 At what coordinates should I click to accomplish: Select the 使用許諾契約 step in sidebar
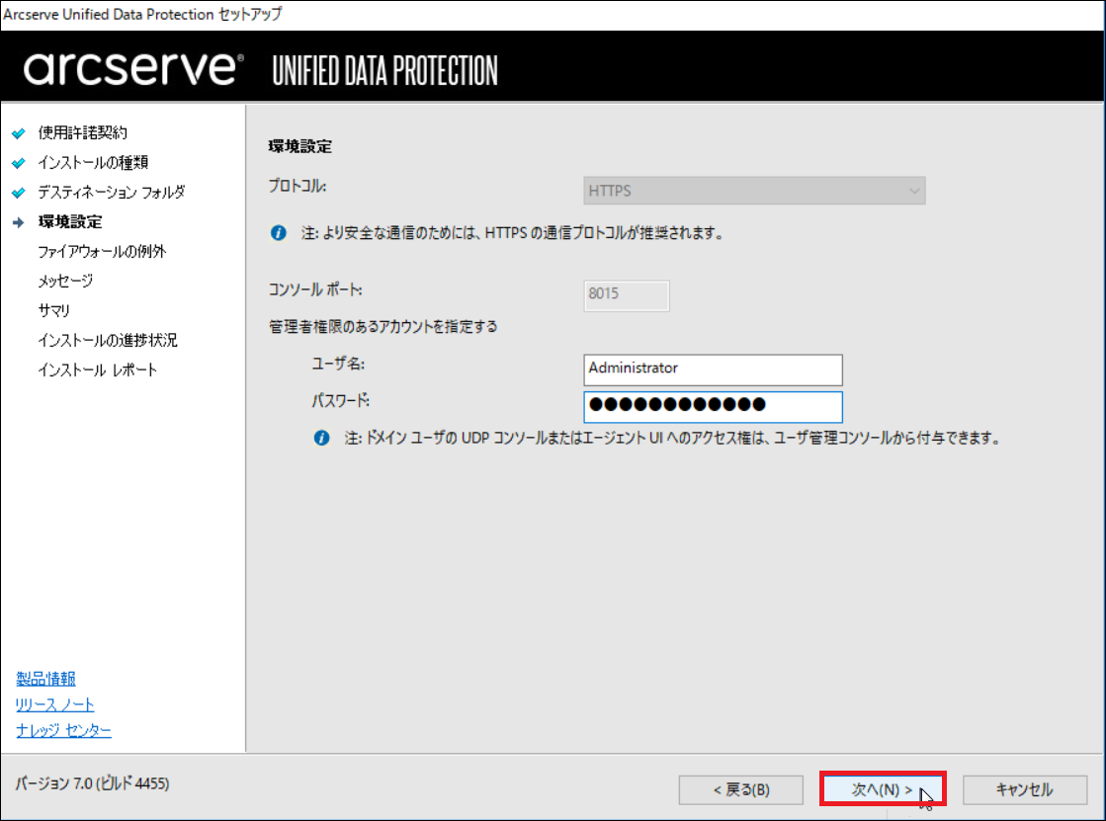pos(82,132)
